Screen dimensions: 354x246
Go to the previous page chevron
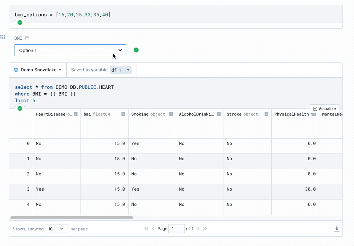(x=153, y=229)
